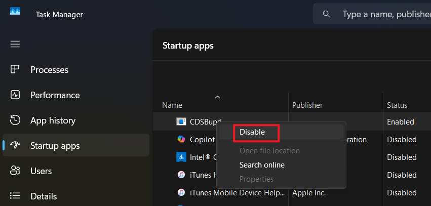Image resolution: width=431 pixels, height=206 pixels.
Task: Click the iTunes Mobile Device Helper icon
Action: (181, 192)
